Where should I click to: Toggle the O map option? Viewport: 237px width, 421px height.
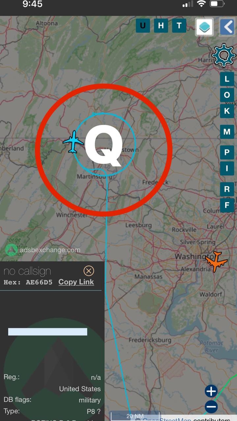pos(227,95)
